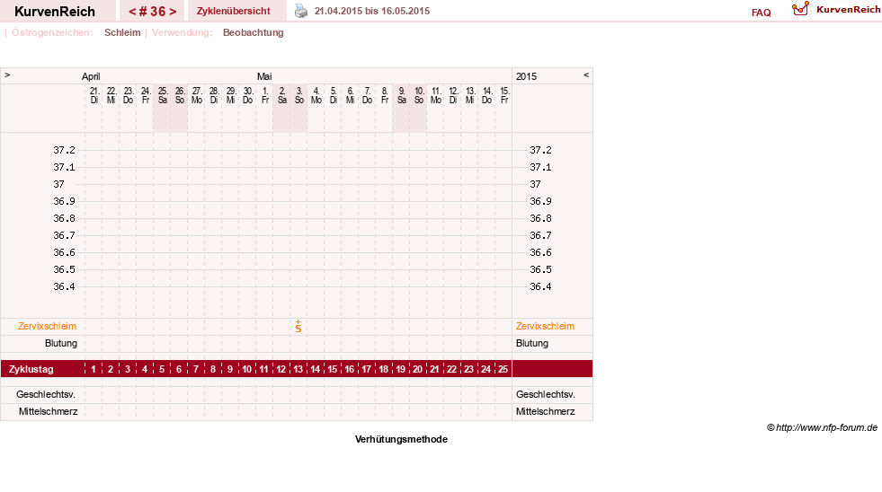Click the left 36.4 temperature label
Image resolution: width=882 pixels, height=492 pixels.
point(64,286)
